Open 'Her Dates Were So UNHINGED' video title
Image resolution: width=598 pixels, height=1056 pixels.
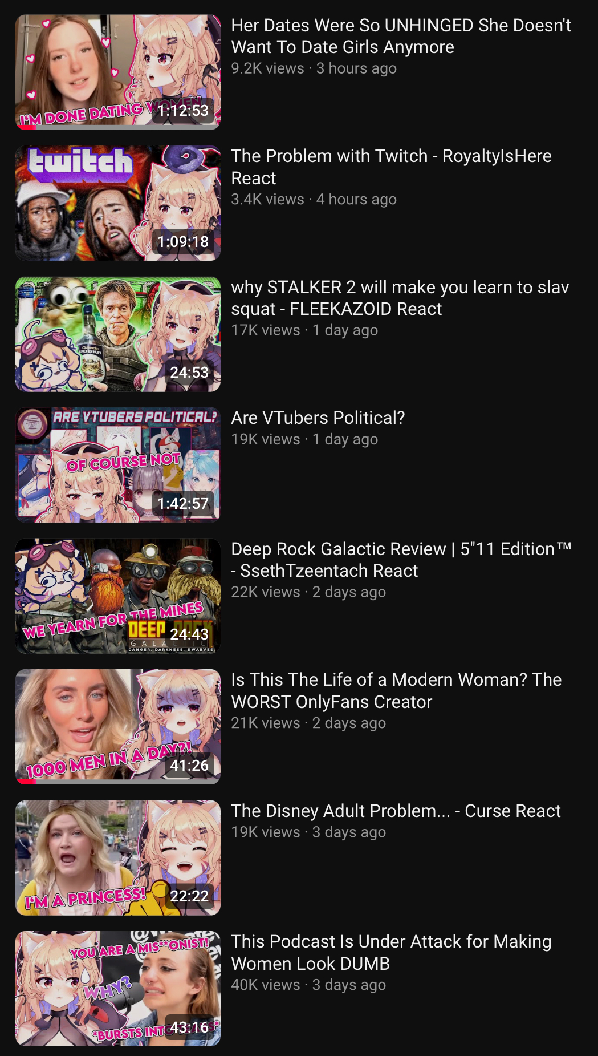click(401, 36)
